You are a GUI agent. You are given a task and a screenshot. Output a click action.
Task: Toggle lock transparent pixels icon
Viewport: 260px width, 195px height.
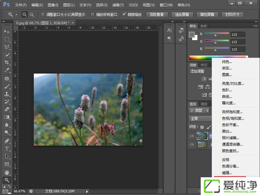pos(202,127)
